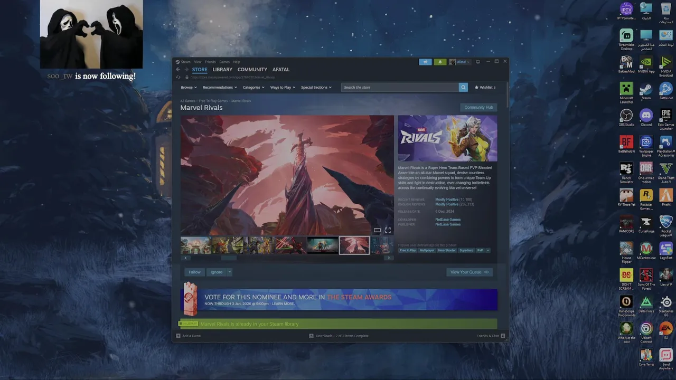Open Battle.net desktop shortcut
Image resolution: width=676 pixels, height=380 pixels.
tap(666, 91)
